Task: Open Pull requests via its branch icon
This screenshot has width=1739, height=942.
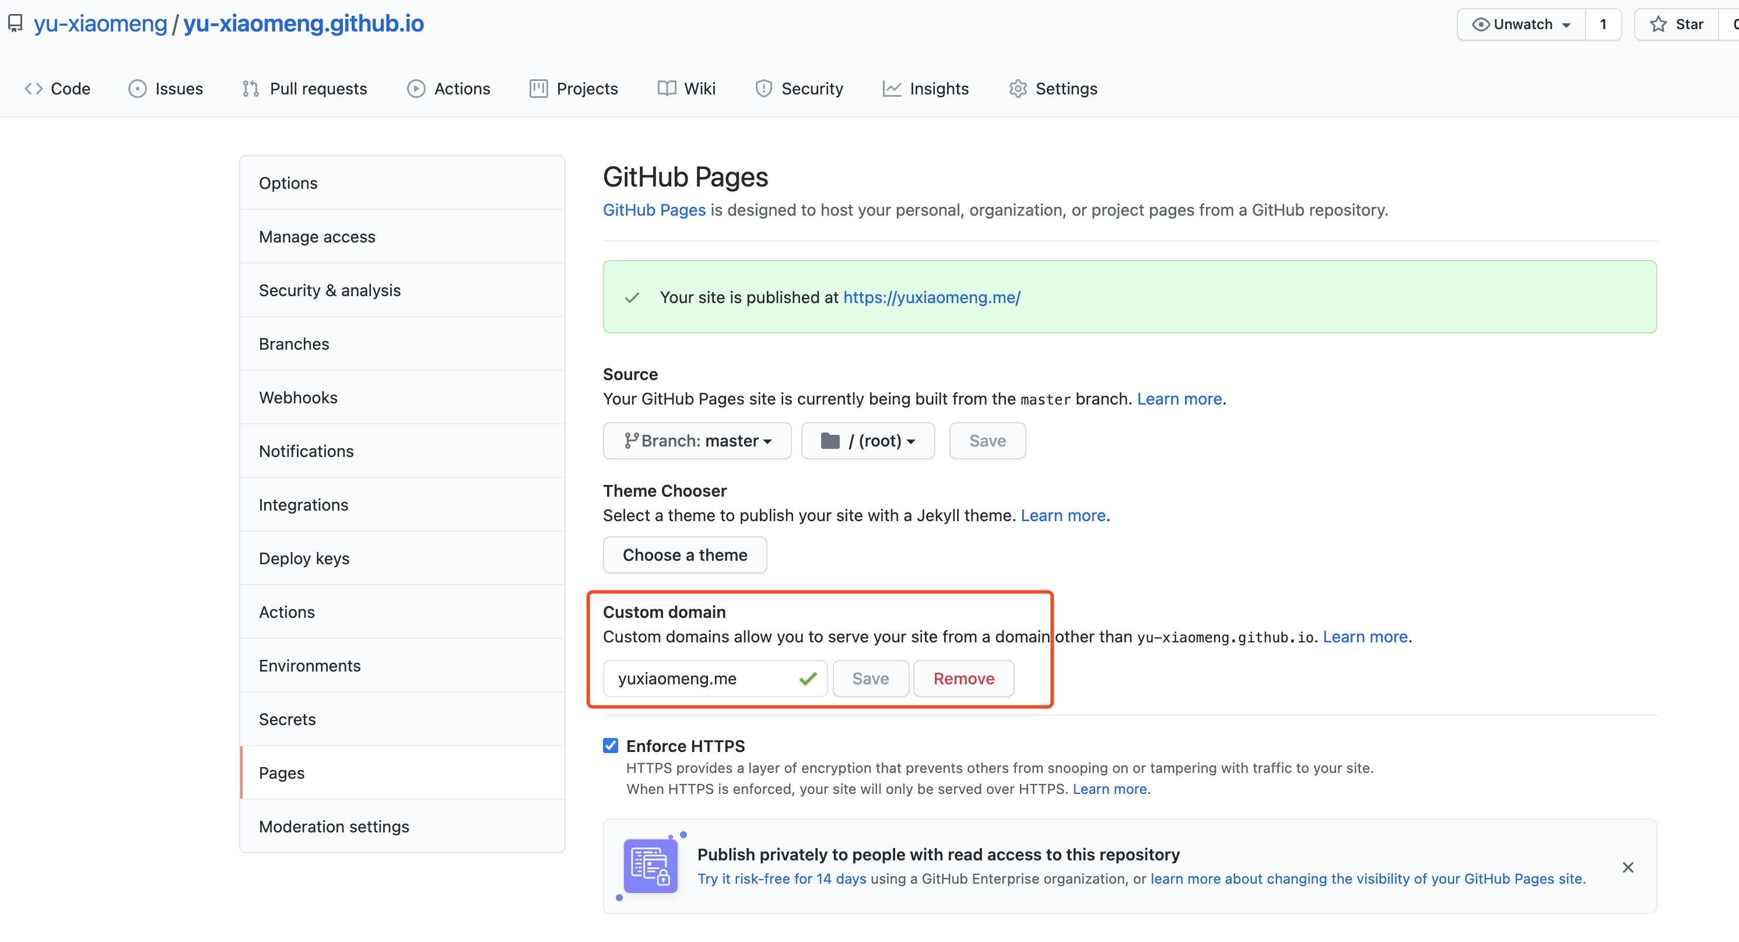Action: (250, 89)
